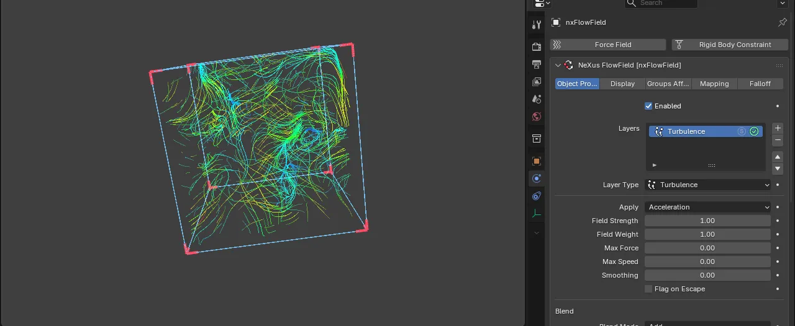795x326 pixels.
Task: Open the Layer Type Turbulence dropdown
Action: (708, 185)
